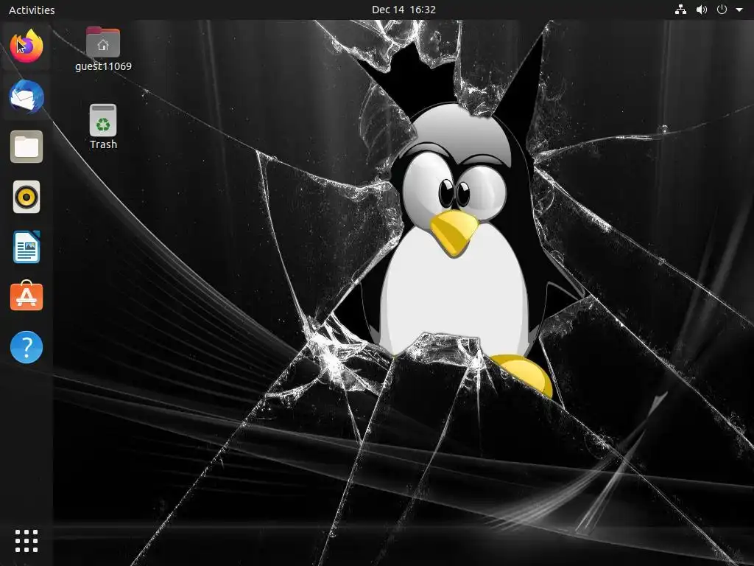Open Thunderbird Mail from the dock

pyautogui.click(x=27, y=97)
